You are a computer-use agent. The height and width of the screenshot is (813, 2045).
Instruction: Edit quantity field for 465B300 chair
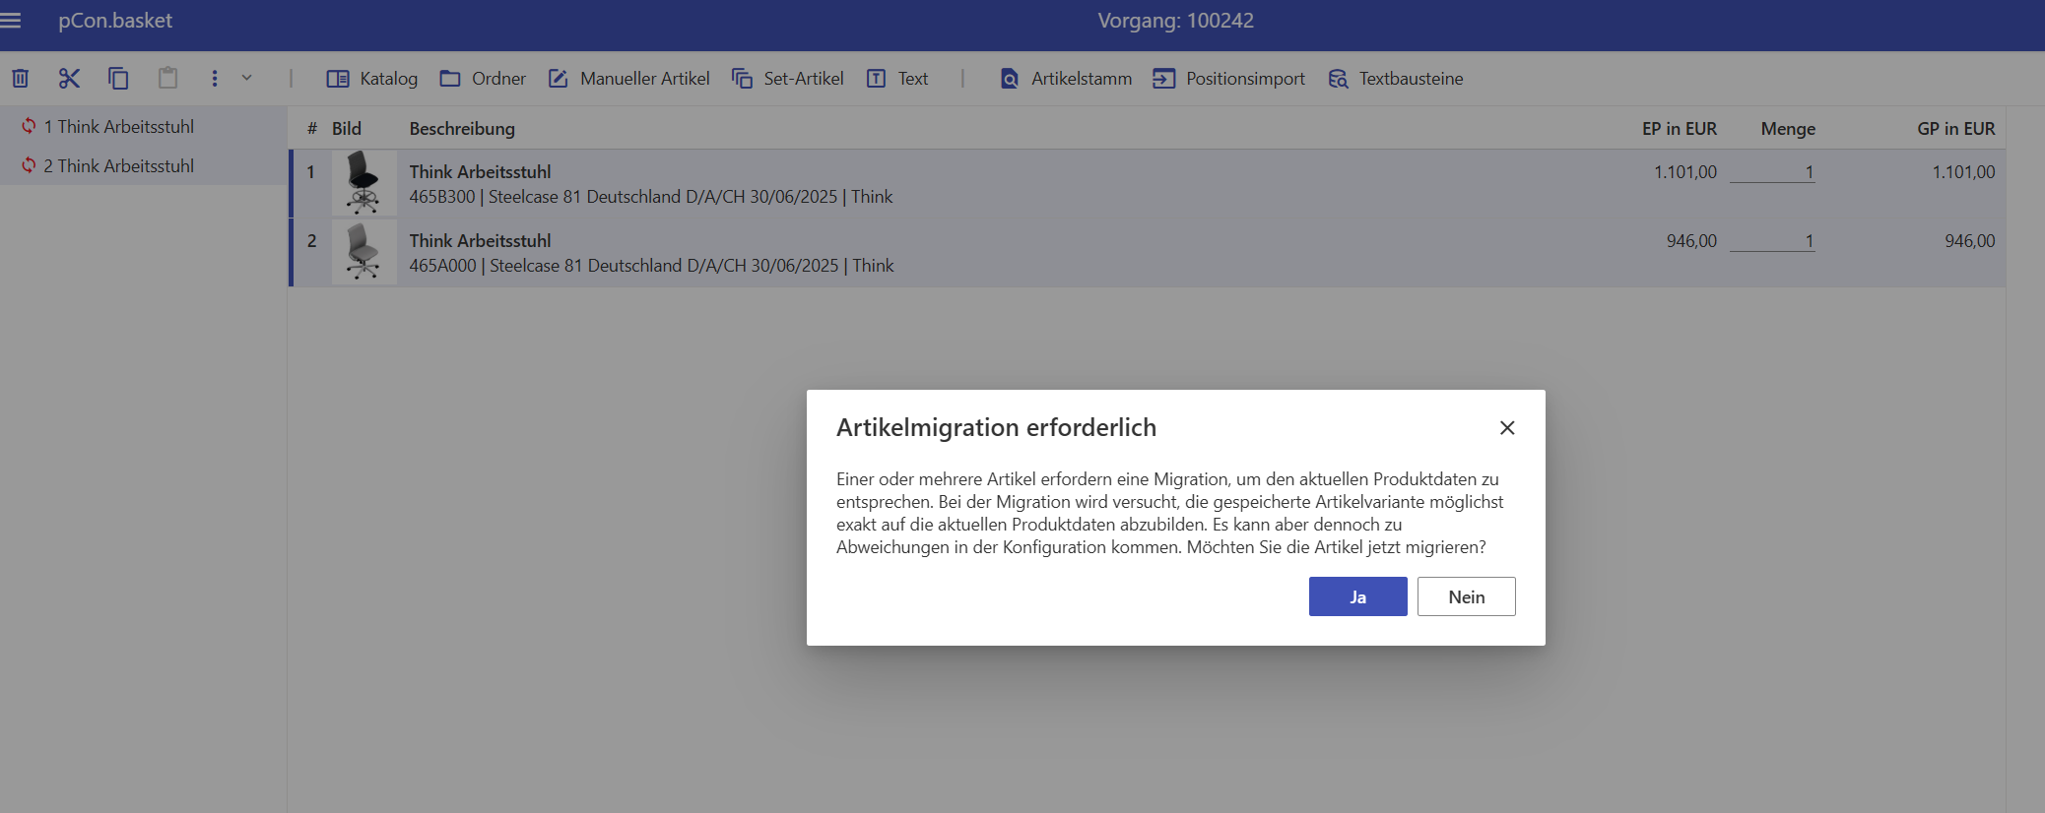click(1772, 172)
